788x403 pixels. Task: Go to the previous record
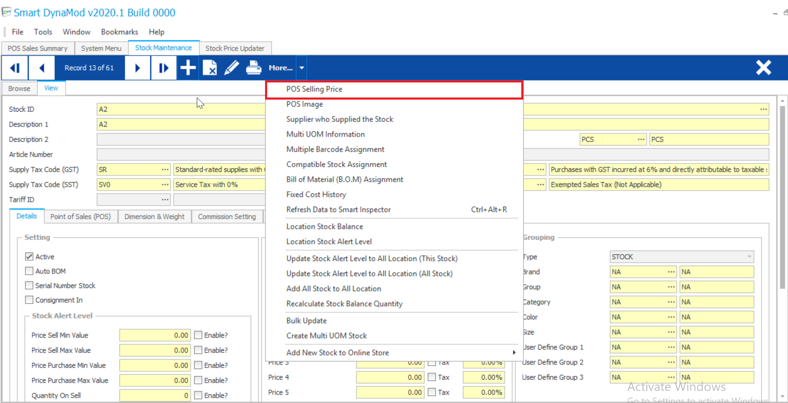click(x=41, y=68)
